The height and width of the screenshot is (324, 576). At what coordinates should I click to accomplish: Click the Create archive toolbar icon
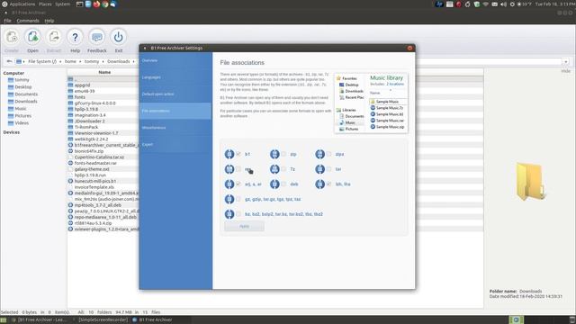coord(12,37)
